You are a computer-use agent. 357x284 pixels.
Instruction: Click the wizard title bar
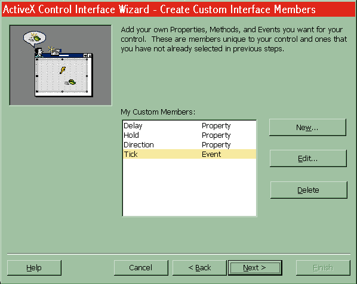(178, 10)
